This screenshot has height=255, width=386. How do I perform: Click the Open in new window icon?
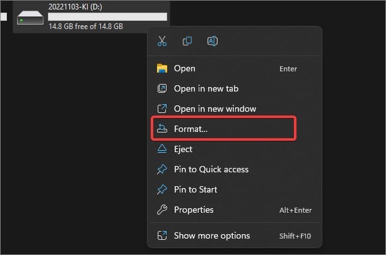click(162, 109)
